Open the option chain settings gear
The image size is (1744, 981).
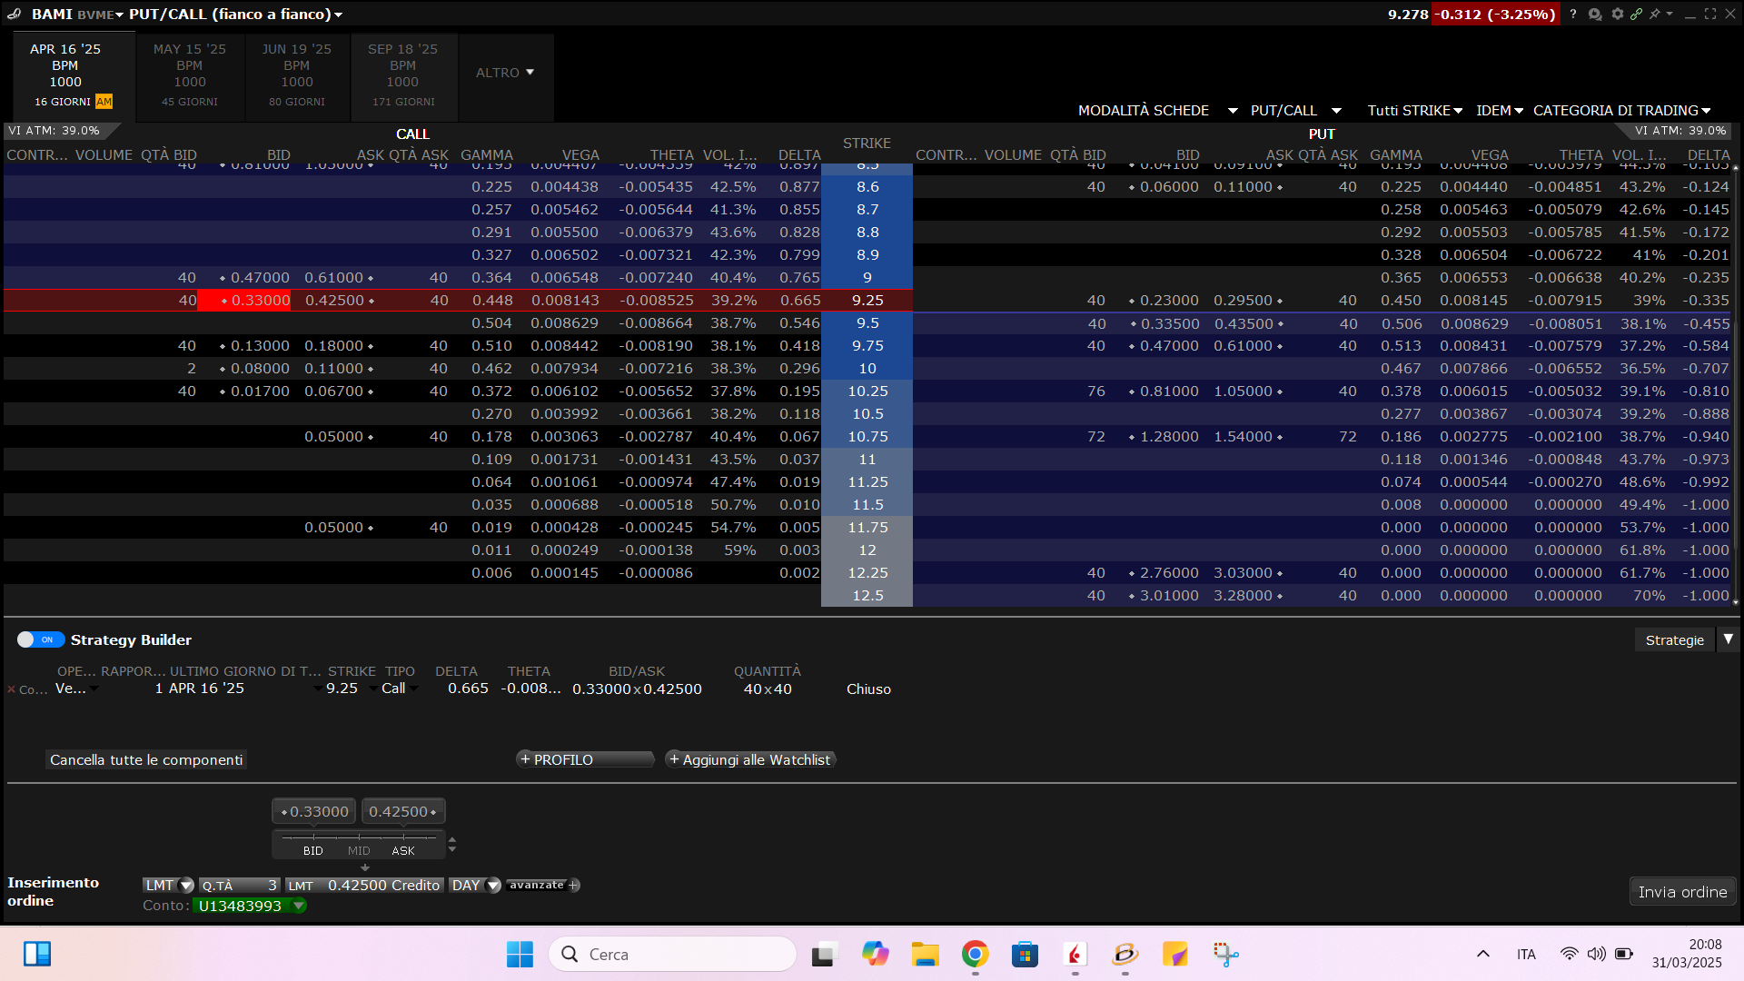coord(1618,14)
